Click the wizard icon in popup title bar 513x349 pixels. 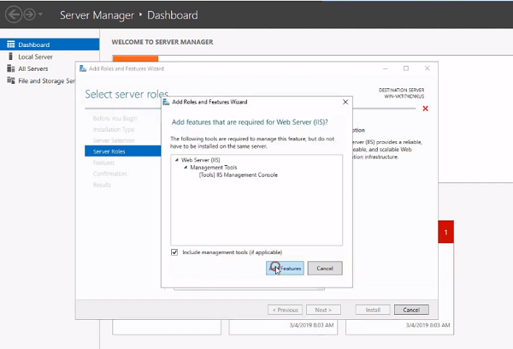pyautogui.click(x=166, y=102)
